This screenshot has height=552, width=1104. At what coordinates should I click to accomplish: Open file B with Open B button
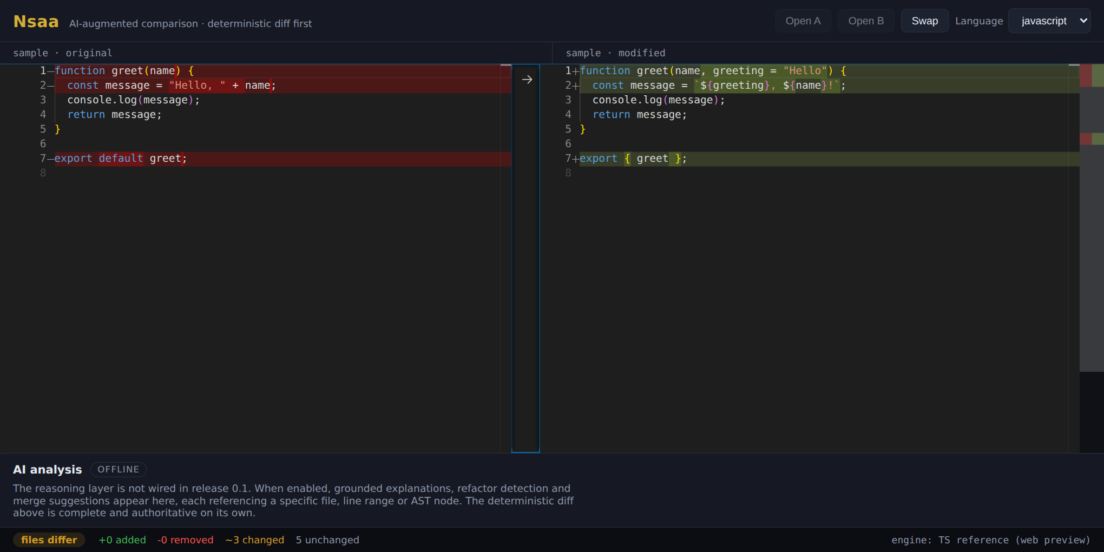[x=865, y=21]
